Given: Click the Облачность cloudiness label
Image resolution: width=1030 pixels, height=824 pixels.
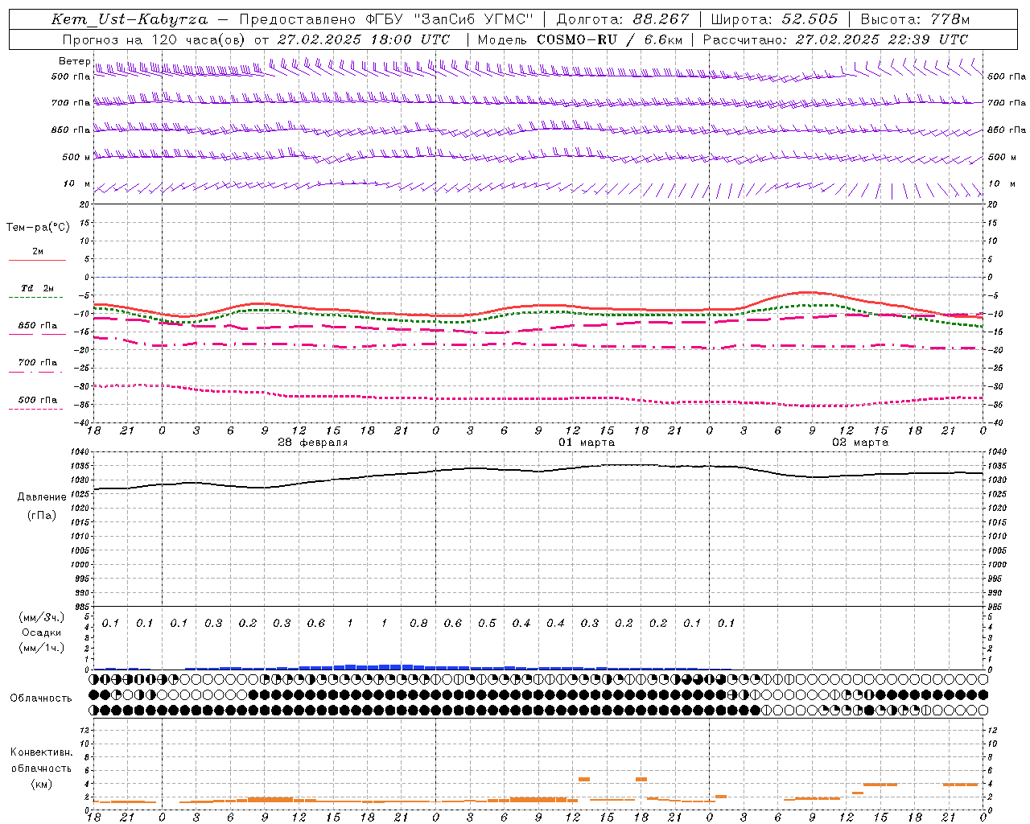Looking at the screenshot, I should (41, 698).
